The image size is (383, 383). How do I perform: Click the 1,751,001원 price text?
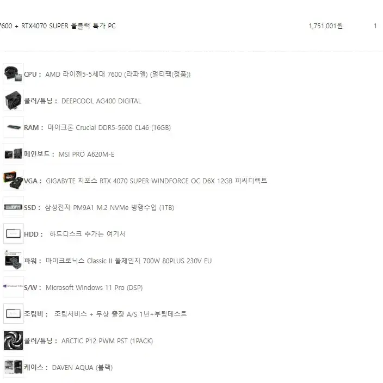[325, 26]
